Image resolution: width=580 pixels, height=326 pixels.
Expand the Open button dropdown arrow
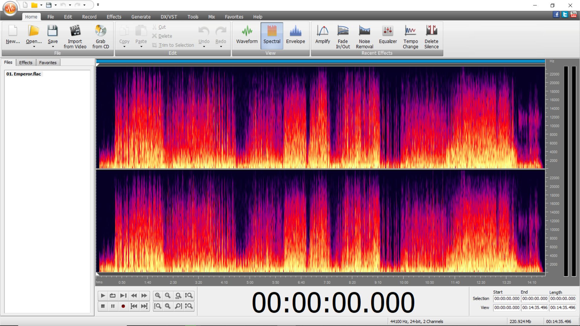coord(34,47)
